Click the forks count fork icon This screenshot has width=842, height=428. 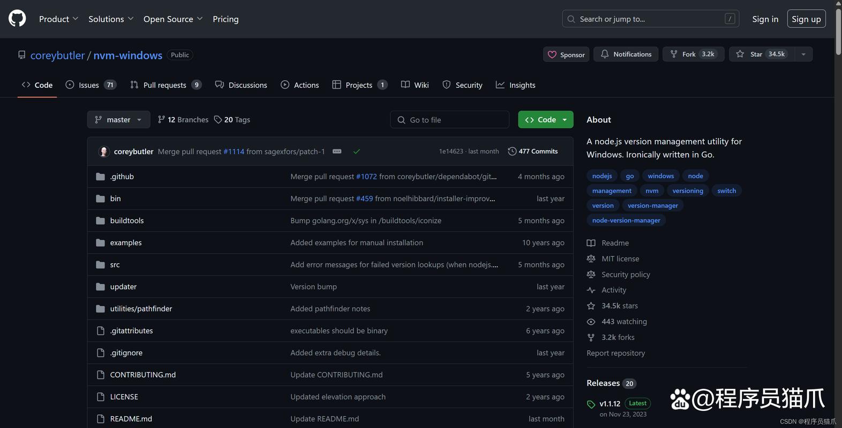[x=591, y=337]
